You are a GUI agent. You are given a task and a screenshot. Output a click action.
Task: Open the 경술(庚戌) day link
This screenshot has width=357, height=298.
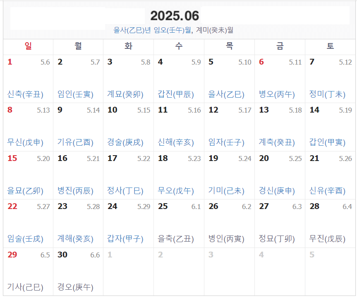[125, 142]
